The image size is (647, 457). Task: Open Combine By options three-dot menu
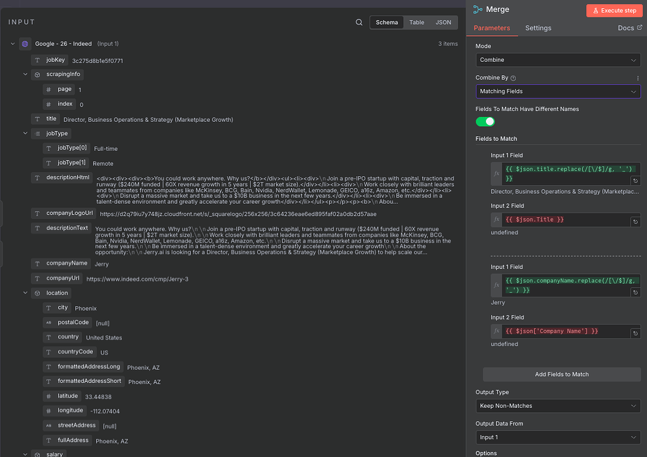pos(638,78)
